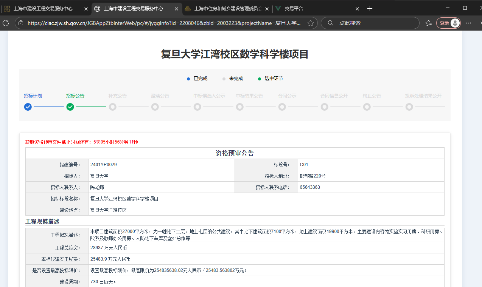
Task: Close the first 上海市建设工程交易服务中心 tab
Action: pos(86,8)
